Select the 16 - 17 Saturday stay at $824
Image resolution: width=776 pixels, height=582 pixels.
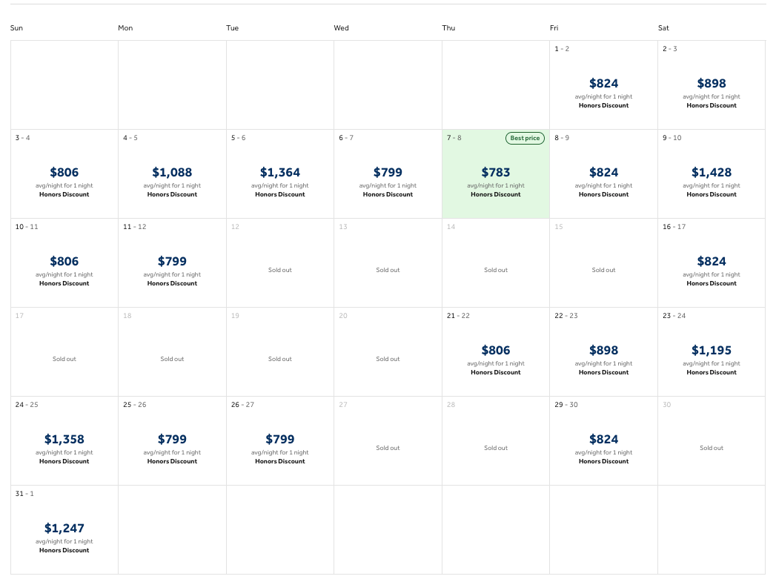712,262
